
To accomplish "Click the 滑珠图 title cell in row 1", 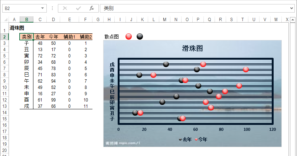I will 17,28.
